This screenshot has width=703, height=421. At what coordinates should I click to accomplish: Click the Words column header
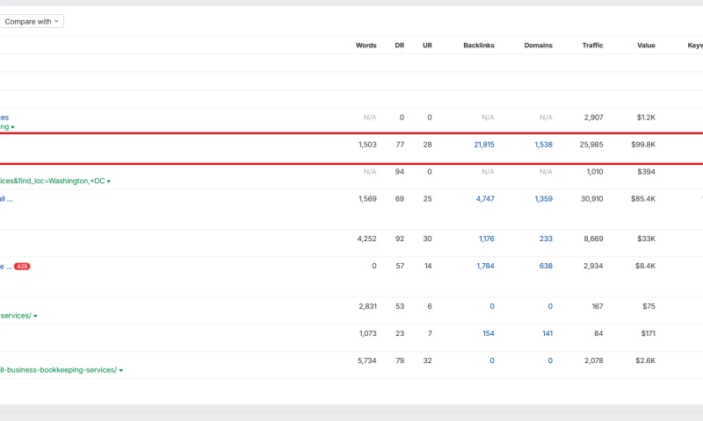click(366, 46)
